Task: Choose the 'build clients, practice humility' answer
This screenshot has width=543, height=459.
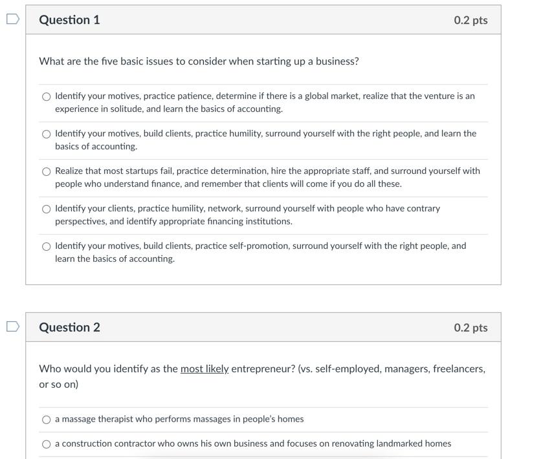Action: [46, 134]
